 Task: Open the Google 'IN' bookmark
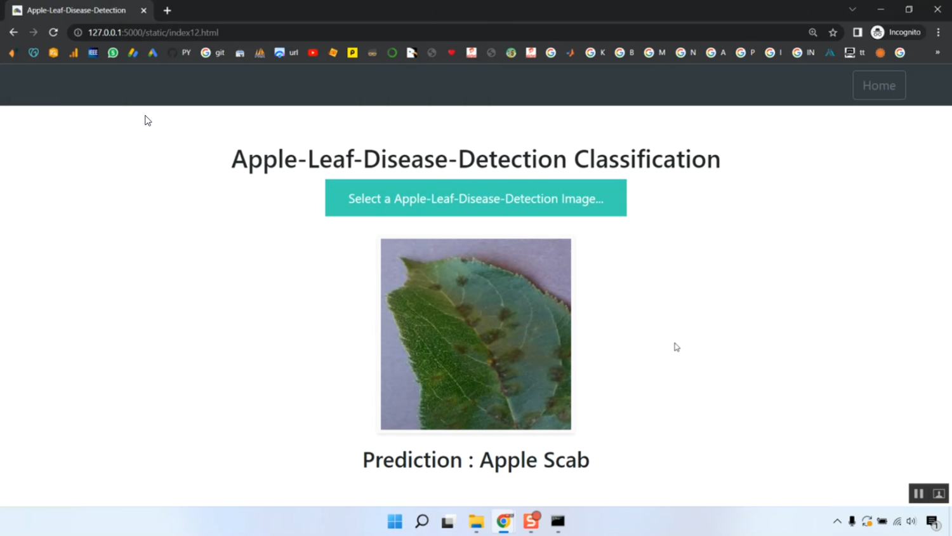[803, 53]
